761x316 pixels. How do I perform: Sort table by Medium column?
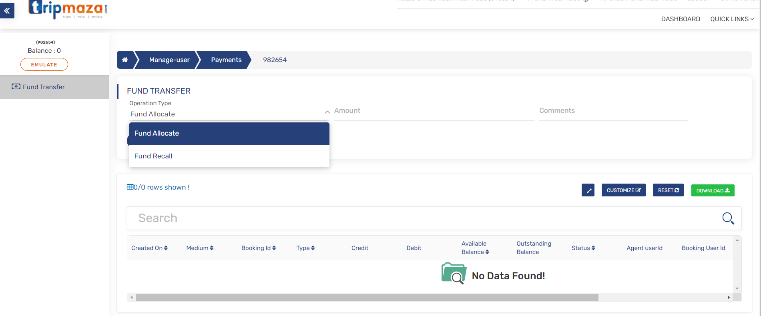[x=211, y=248]
